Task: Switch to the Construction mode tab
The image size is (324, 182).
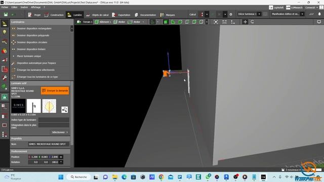Action: [54, 15]
